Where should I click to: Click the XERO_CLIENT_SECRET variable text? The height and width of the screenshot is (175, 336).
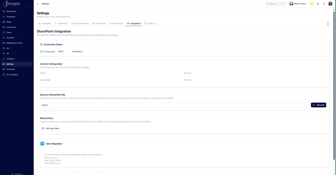point(53,160)
